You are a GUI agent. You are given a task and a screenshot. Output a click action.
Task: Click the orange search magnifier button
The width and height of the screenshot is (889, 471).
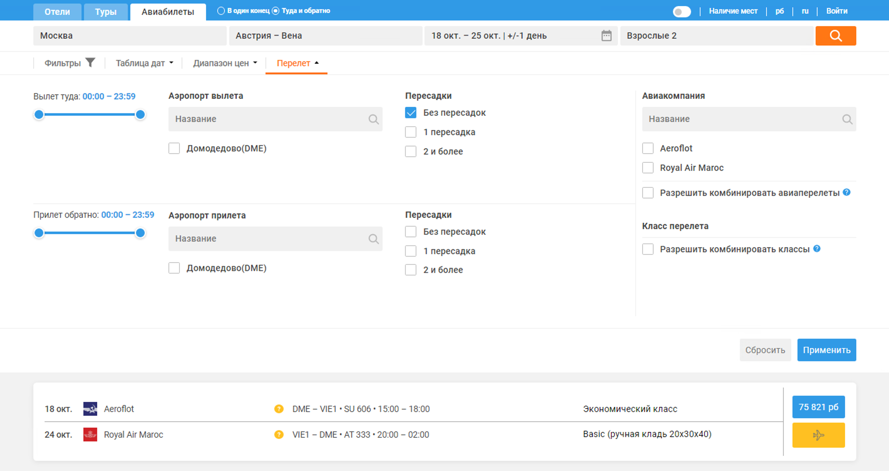[835, 36]
